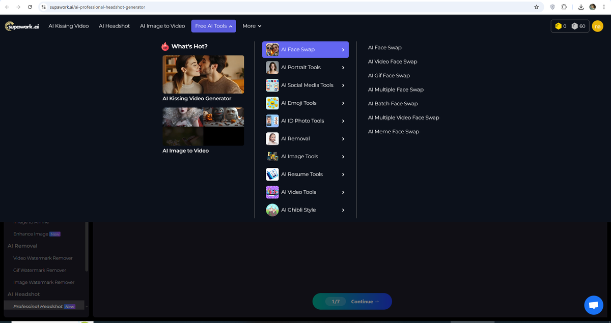Open the AI Image to Video nav item

[162, 26]
